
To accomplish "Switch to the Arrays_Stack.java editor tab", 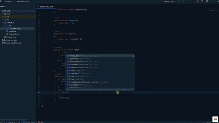I will (46, 6).
